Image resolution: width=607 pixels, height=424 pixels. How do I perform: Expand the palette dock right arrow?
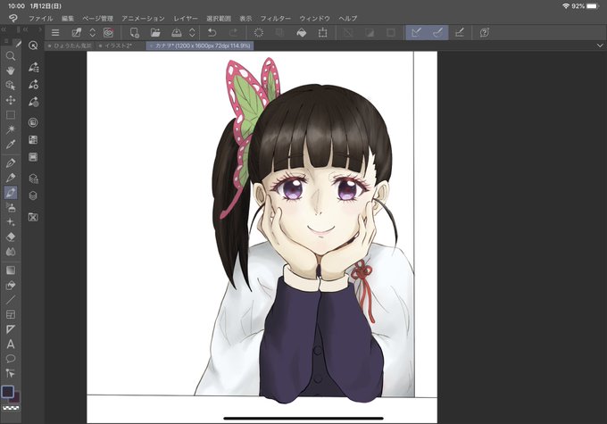click(x=39, y=29)
